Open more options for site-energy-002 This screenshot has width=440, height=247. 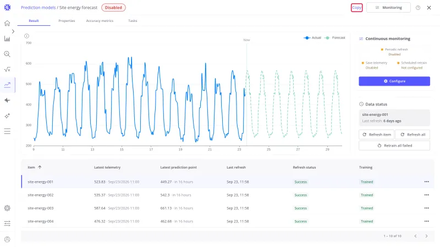[427, 195]
